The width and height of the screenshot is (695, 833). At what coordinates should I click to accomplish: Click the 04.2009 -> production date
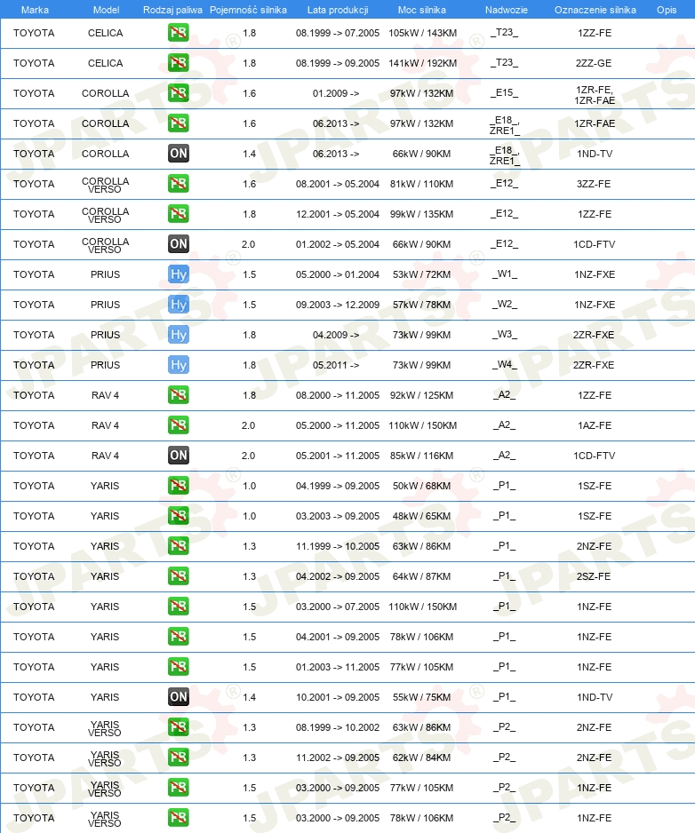(336, 335)
